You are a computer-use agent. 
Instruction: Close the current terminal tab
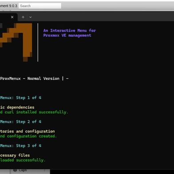point(12,17)
